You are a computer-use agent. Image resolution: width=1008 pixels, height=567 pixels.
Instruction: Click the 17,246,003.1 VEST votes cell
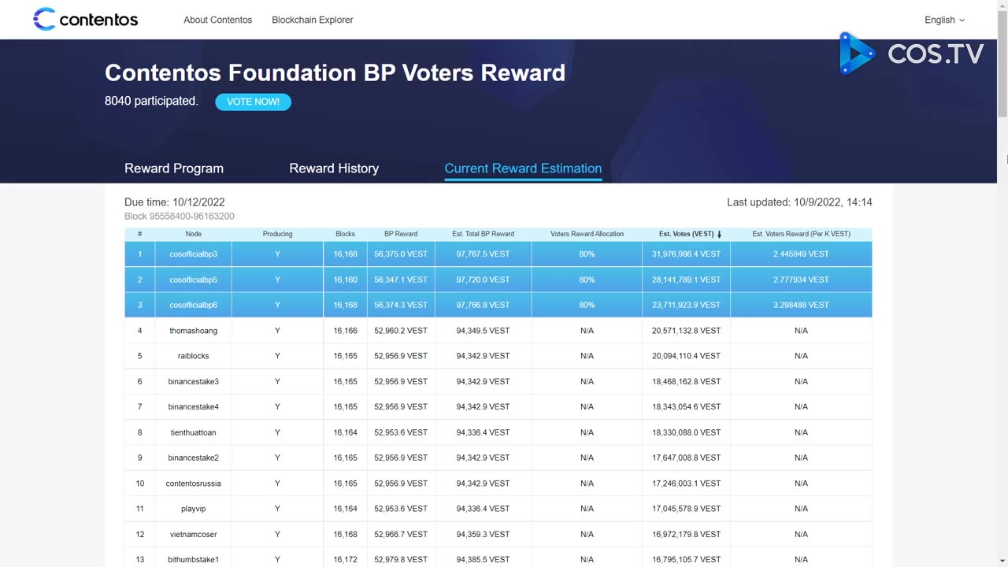tap(686, 484)
